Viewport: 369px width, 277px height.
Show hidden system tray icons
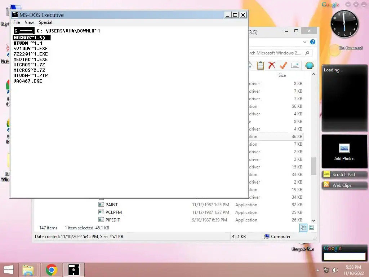pos(318,270)
